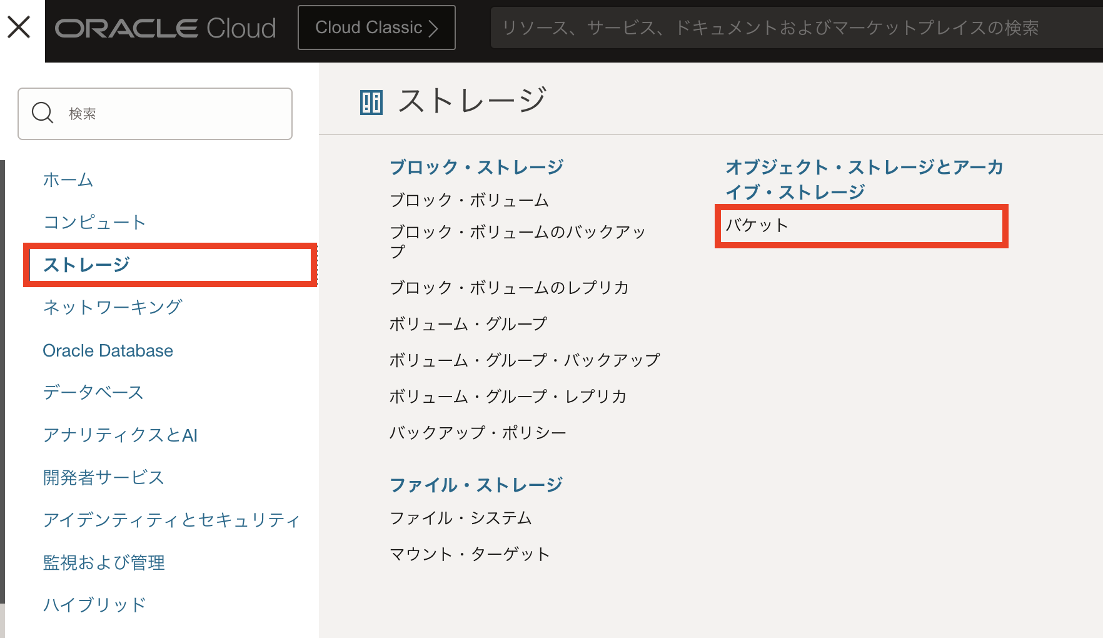Go to ブロック・ボリューム page
The width and height of the screenshot is (1103, 638).
point(469,200)
